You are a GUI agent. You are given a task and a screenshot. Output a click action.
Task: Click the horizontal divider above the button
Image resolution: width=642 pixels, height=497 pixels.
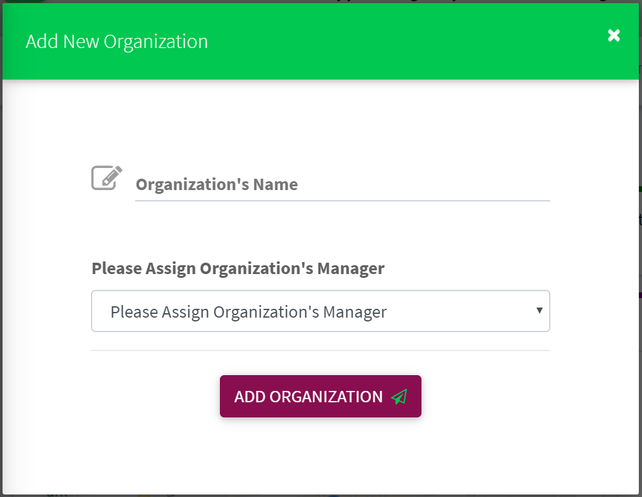coord(320,350)
